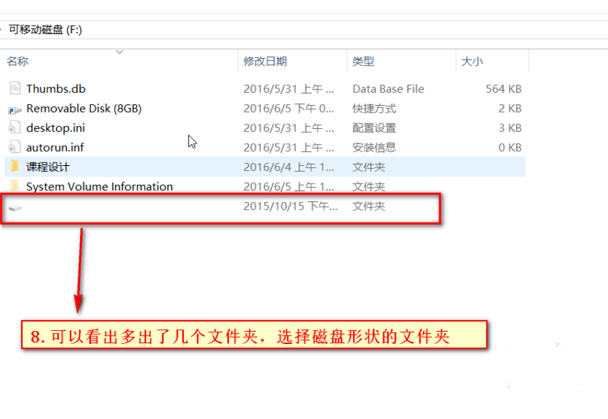
Task: Click the 2016/6/5 上午 date of System Volume Information
Action: pos(288,187)
